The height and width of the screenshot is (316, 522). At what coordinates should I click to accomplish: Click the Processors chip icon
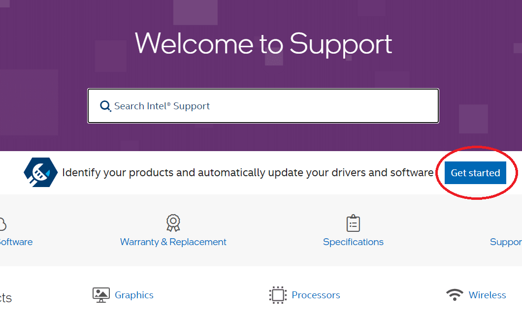pyautogui.click(x=278, y=295)
